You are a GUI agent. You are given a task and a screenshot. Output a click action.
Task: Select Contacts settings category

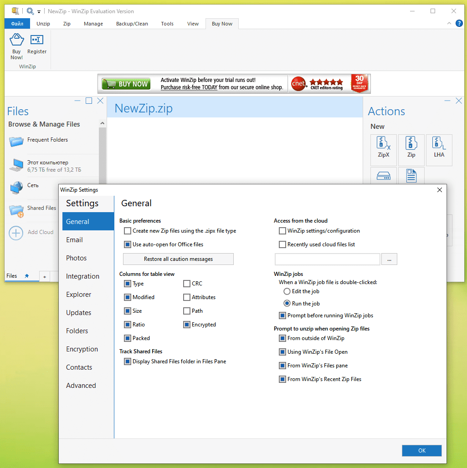(x=88, y=367)
